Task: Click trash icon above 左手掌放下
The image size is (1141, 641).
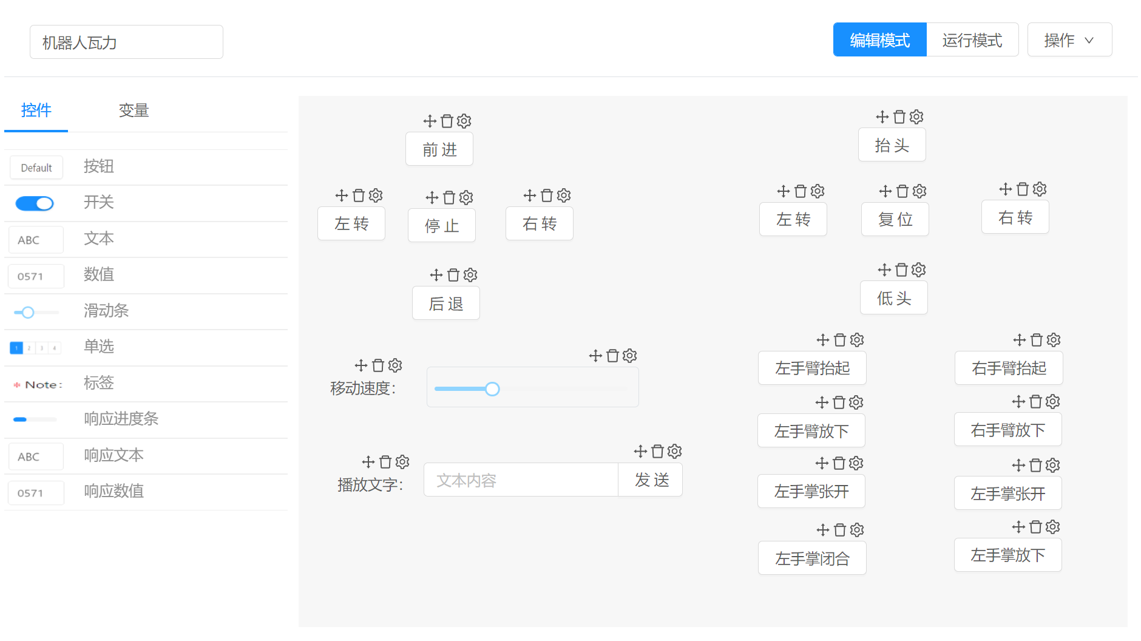Action: pos(1035,527)
